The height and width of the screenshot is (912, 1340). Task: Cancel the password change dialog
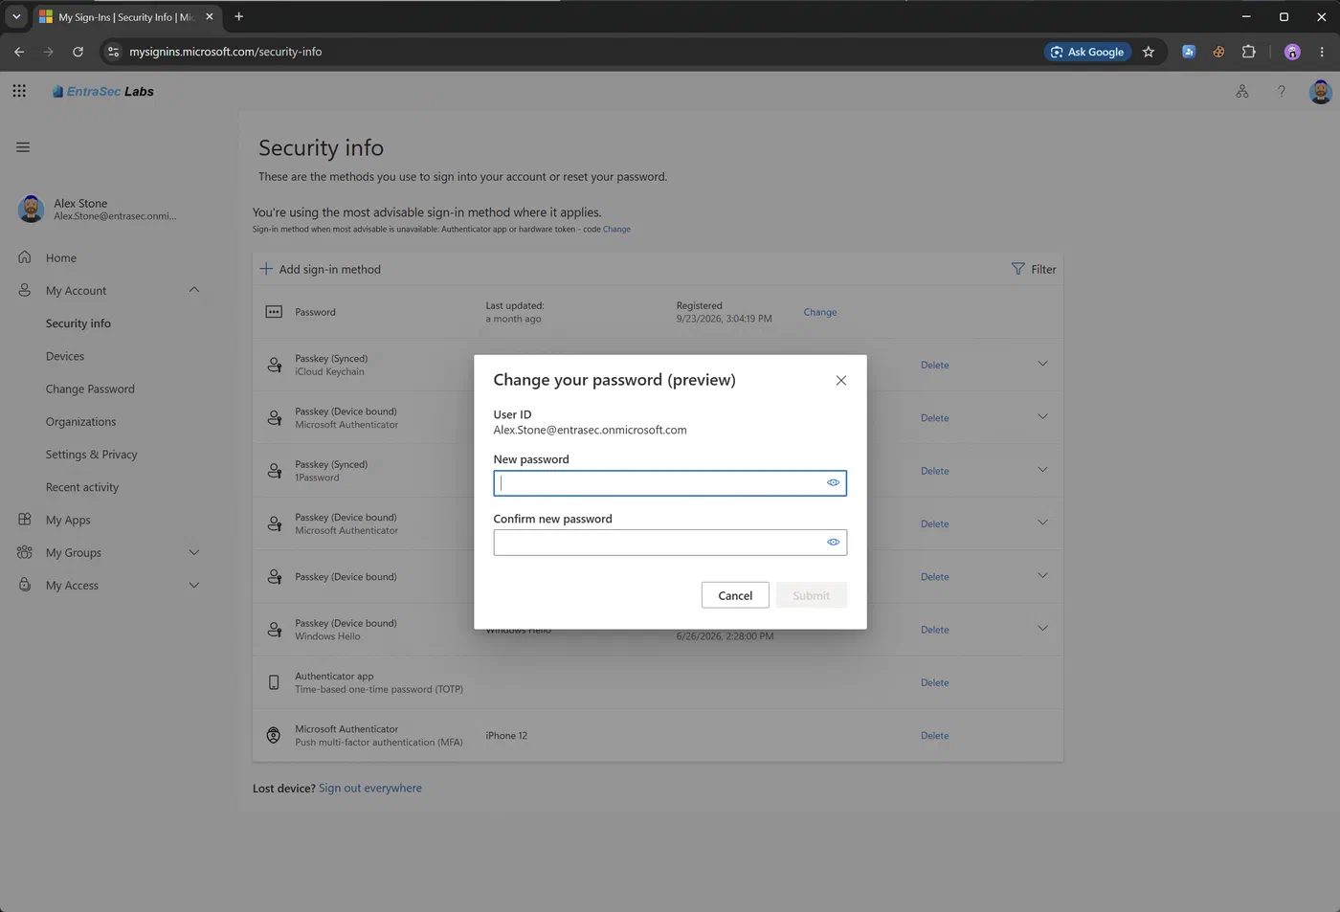(735, 595)
